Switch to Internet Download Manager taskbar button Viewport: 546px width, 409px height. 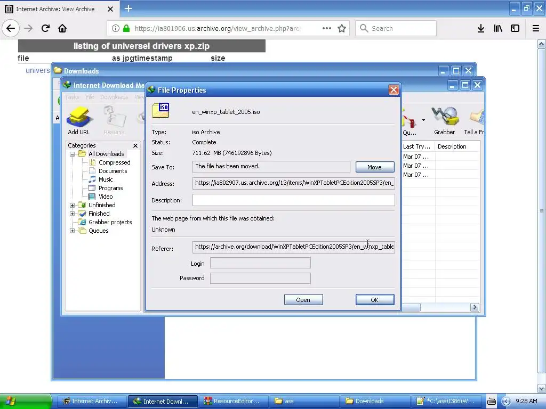tap(163, 402)
